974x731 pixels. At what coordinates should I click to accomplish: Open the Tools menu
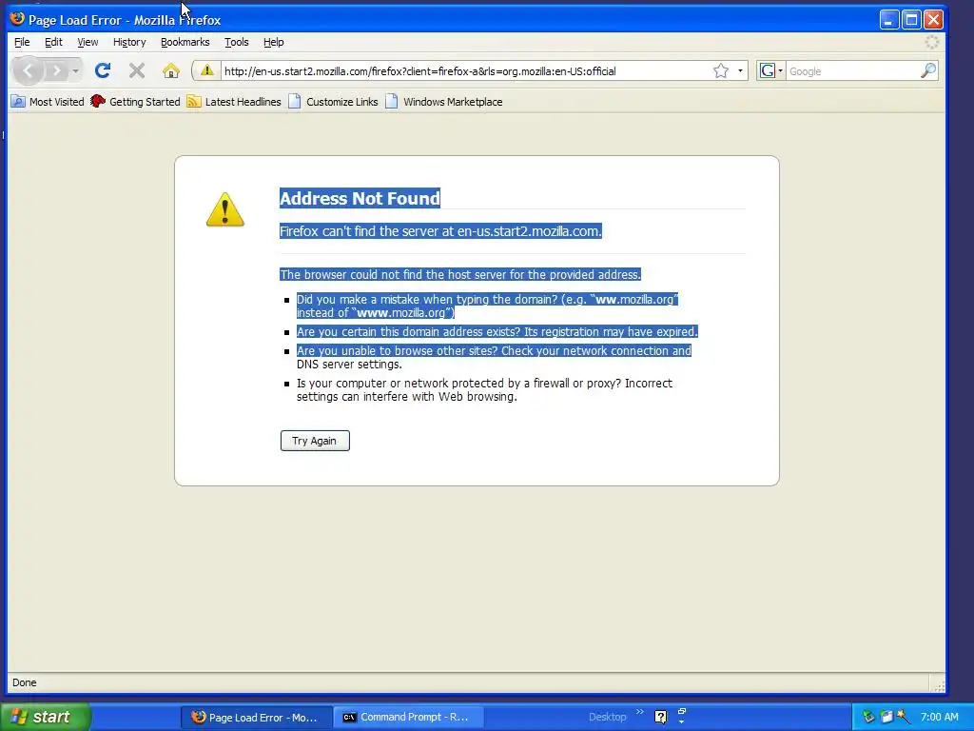[236, 42]
